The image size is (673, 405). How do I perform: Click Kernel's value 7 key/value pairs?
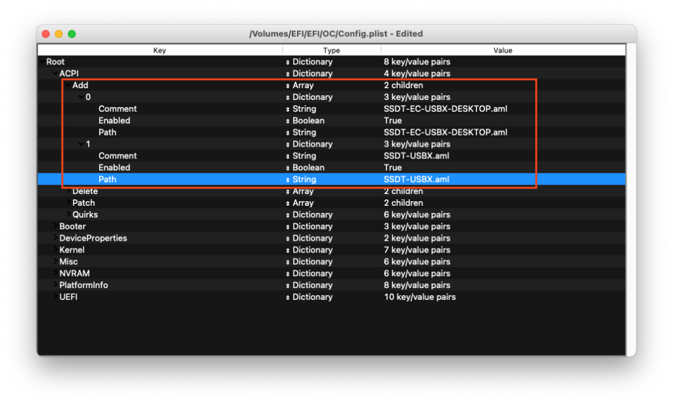click(x=417, y=250)
